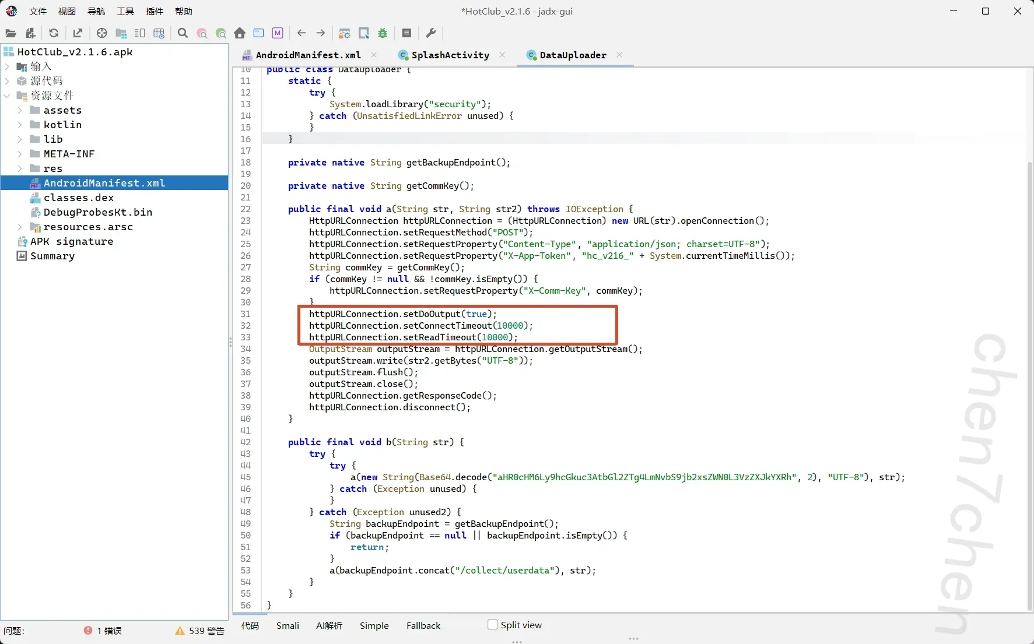Click the add files toolbar icon
Viewport: 1034px width, 644px height.
tap(31, 33)
